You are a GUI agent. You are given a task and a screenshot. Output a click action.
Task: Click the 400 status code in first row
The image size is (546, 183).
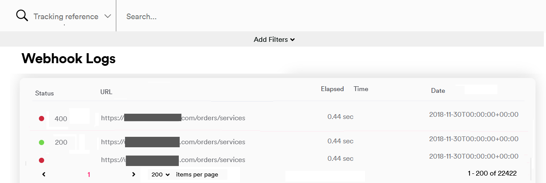point(61,119)
